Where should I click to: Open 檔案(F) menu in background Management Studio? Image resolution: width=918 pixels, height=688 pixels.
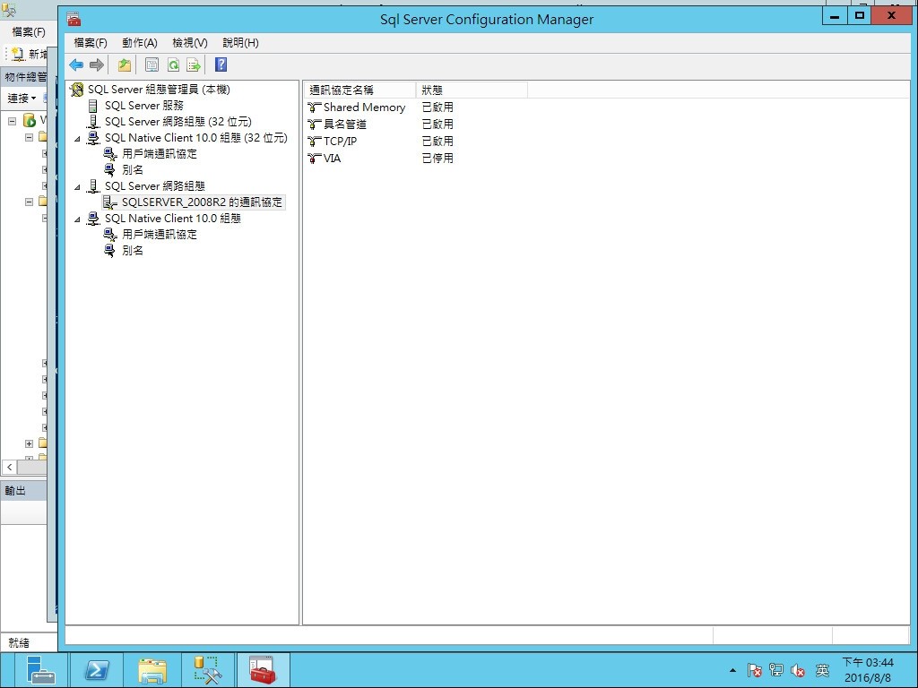(28, 32)
